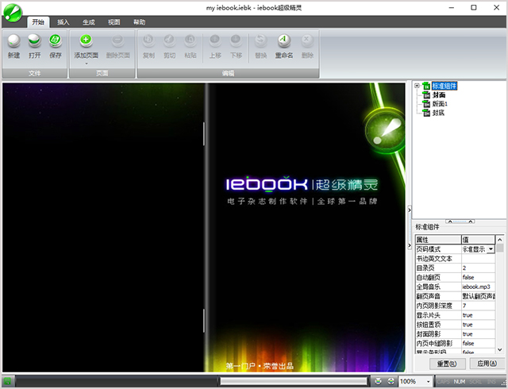The height and width of the screenshot is (389, 508).
Task: Open the 100% zoom dropdown
Action: (x=428, y=382)
